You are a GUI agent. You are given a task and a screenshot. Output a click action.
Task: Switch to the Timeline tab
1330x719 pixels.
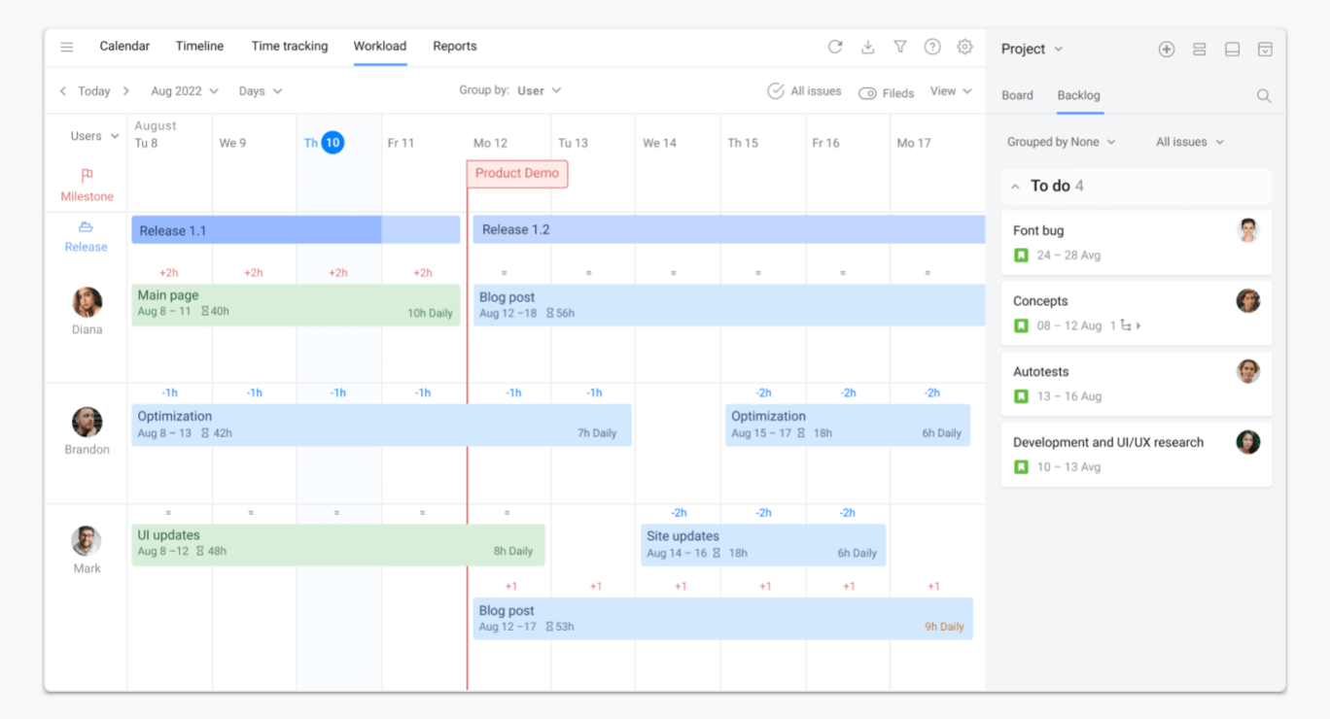tap(199, 47)
